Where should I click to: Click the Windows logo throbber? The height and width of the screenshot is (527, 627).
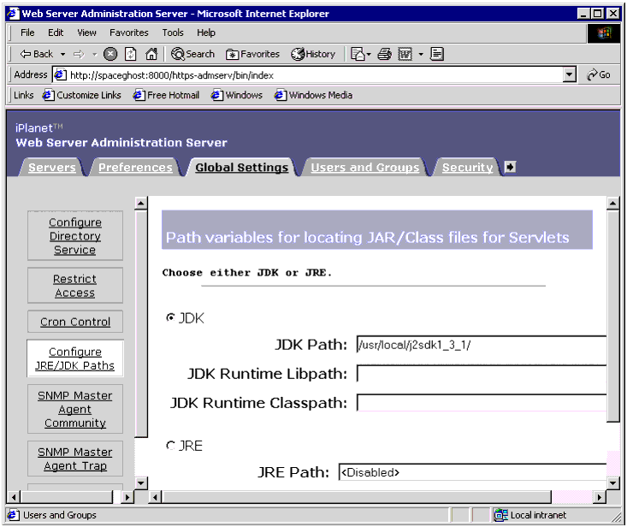[604, 33]
